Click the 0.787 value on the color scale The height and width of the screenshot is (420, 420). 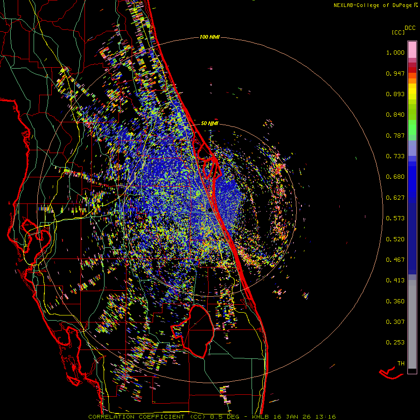point(395,135)
